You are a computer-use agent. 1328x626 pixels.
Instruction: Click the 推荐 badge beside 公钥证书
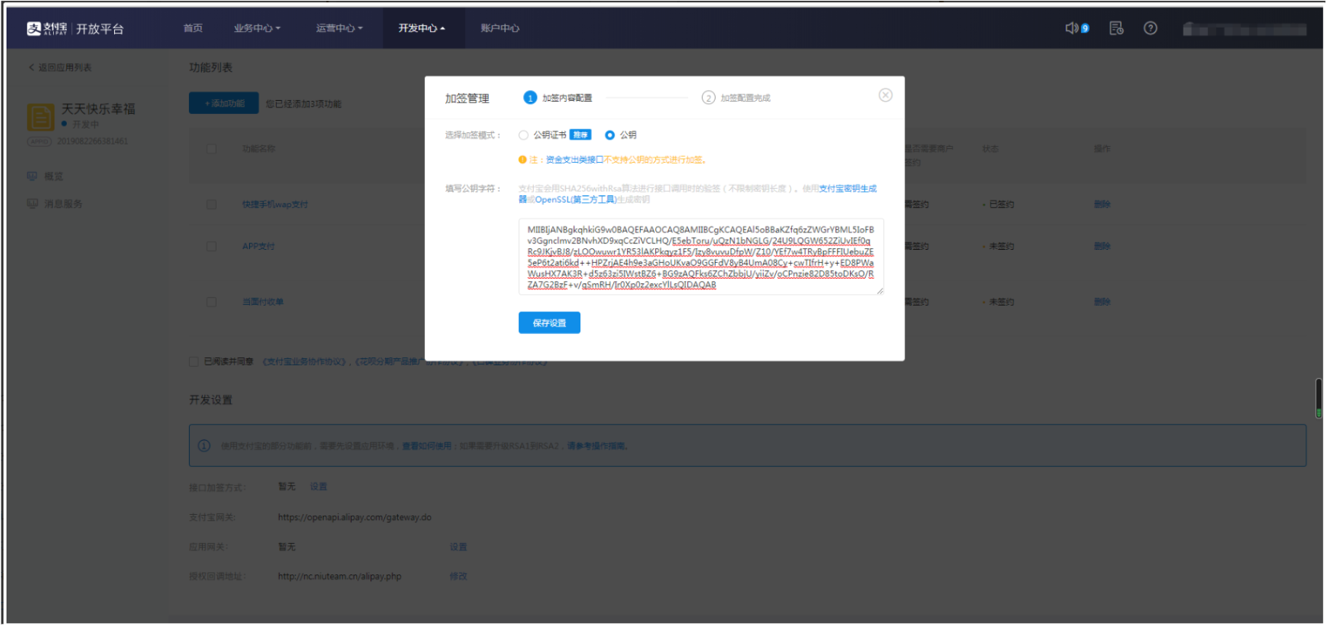580,135
